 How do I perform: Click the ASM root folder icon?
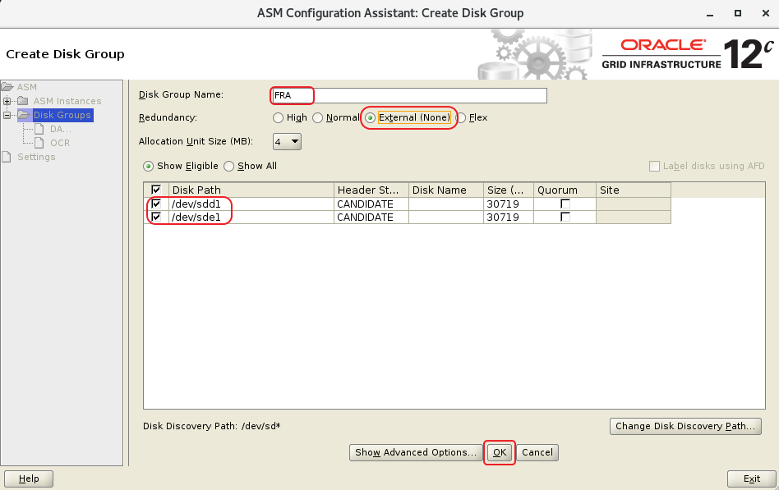tap(8, 87)
